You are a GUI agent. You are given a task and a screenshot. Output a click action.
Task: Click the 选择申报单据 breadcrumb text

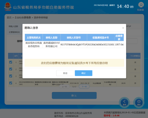pos(41,17)
